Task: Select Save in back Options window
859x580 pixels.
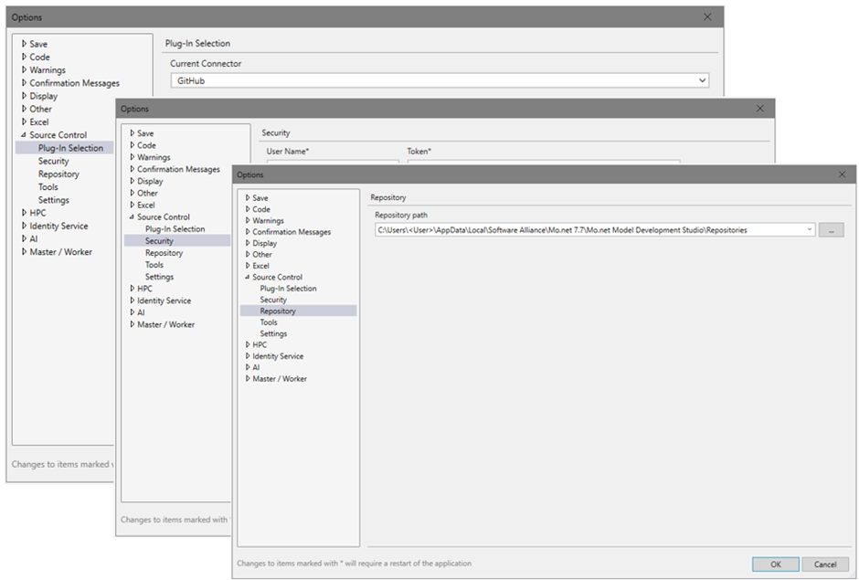Action: coord(38,44)
